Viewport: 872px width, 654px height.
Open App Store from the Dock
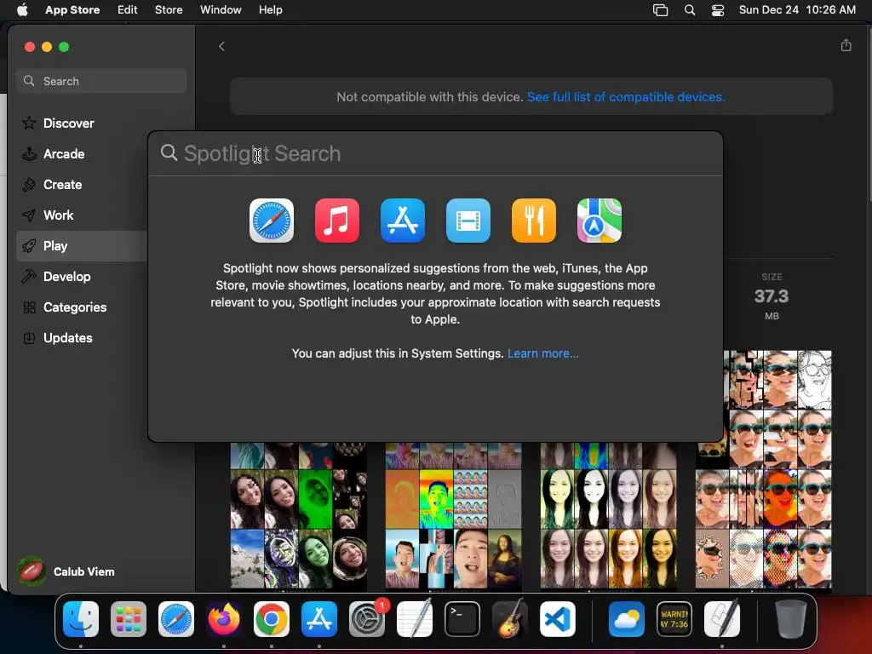[319, 619]
